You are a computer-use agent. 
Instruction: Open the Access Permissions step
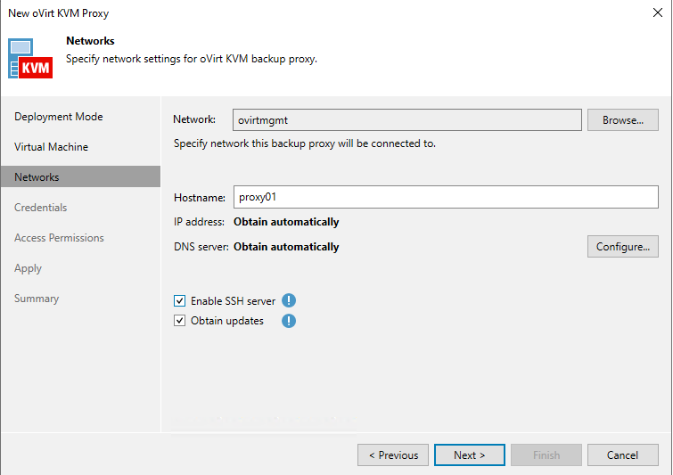tap(59, 238)
